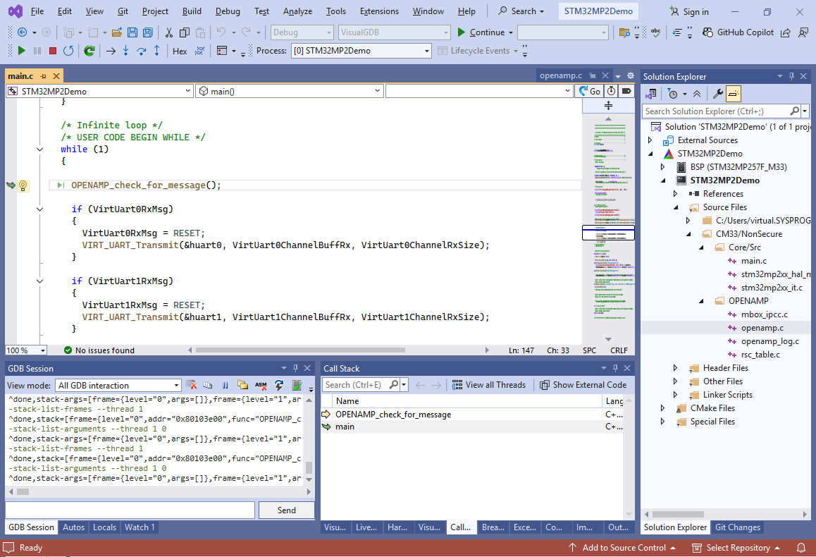Image resolution: width=816 pixels, height=557 pixels.
Task: Navigate backward in toolbar
Action: pyautogui.click(x=22, y=32)
